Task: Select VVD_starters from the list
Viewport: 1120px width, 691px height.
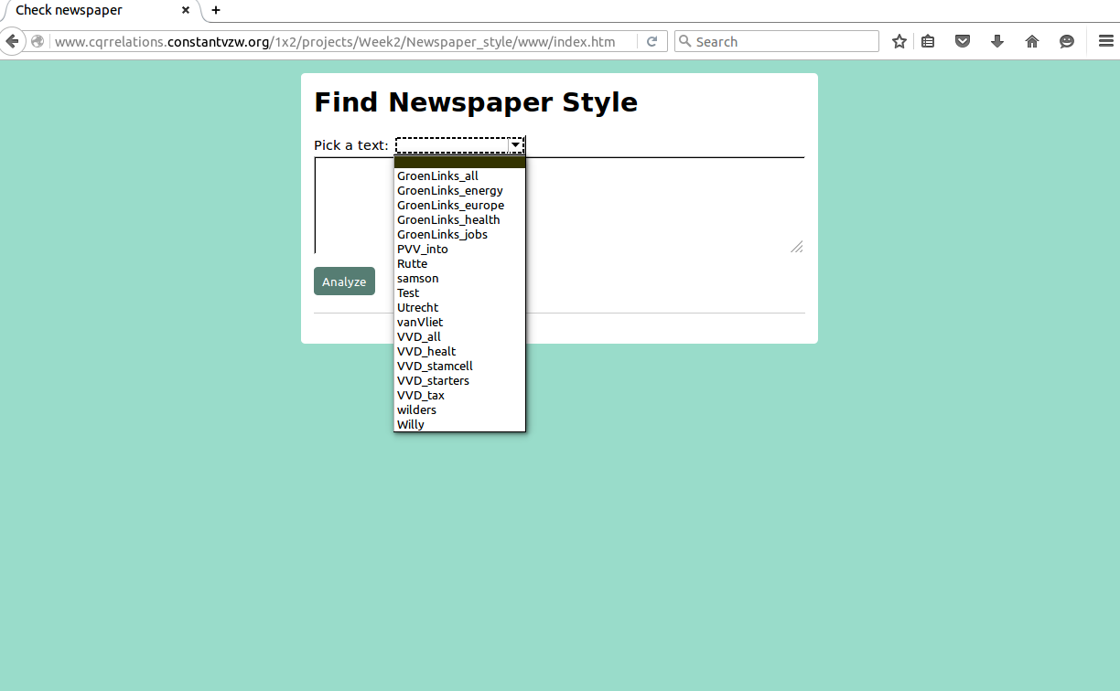Action: tap(459, 381)
